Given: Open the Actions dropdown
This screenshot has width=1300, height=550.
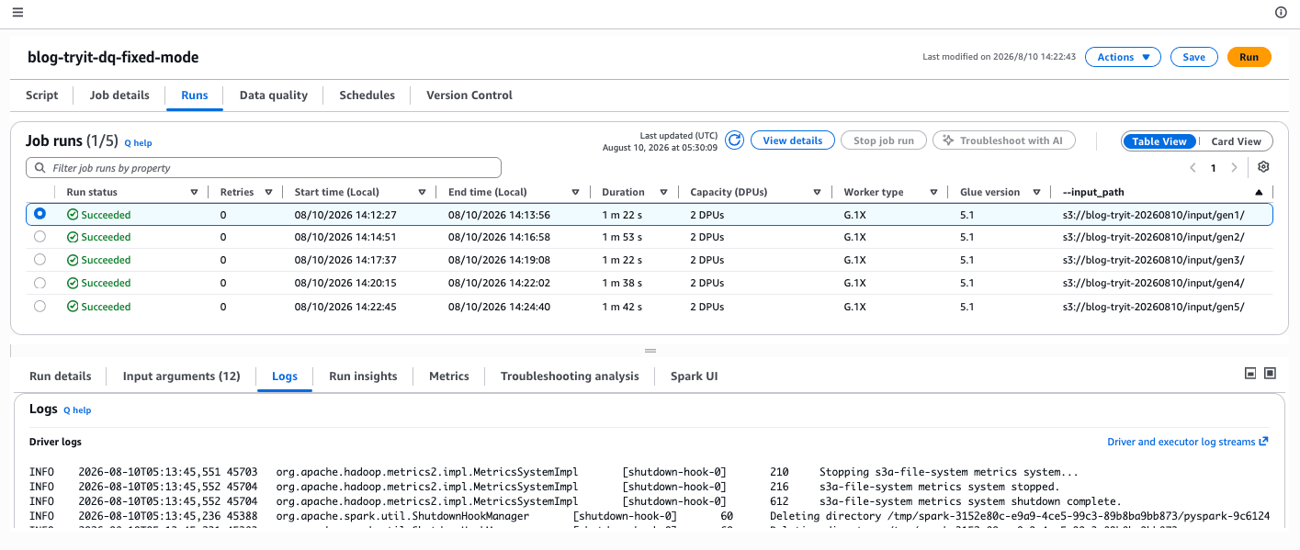Looking at the screenshot, I should click(x=1123, y=57).
